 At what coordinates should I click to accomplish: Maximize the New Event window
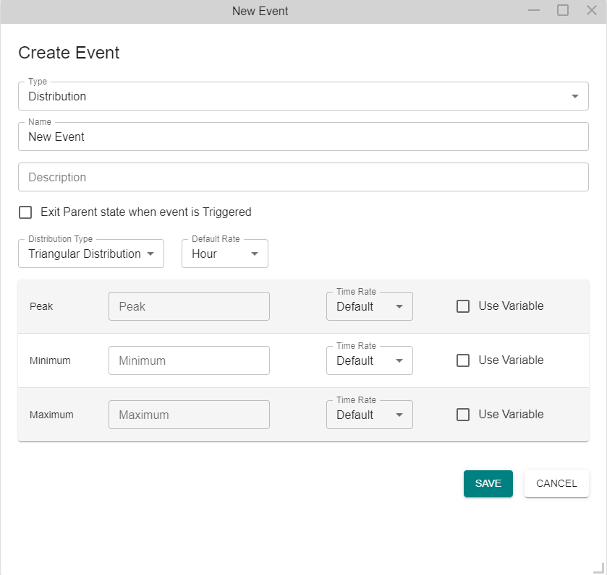[x=562, y=10]
